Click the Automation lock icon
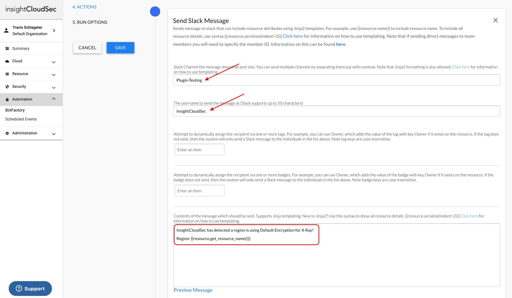This screenshot has height=298, width=512. pos(7,99)
